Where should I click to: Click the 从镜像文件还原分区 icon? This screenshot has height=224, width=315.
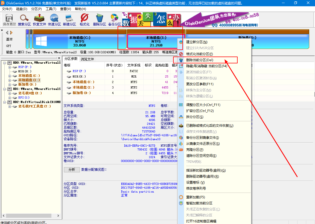pos(181,144)
